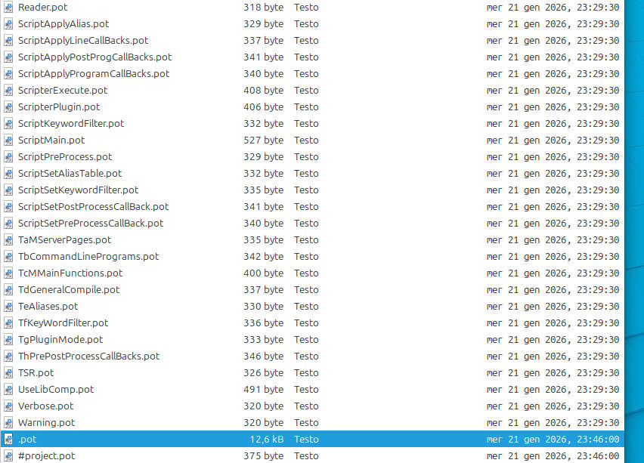This screenshot has height=463, width=644.
Task: Select the TcMMainFunctions.pot file name
Action: 70,273
